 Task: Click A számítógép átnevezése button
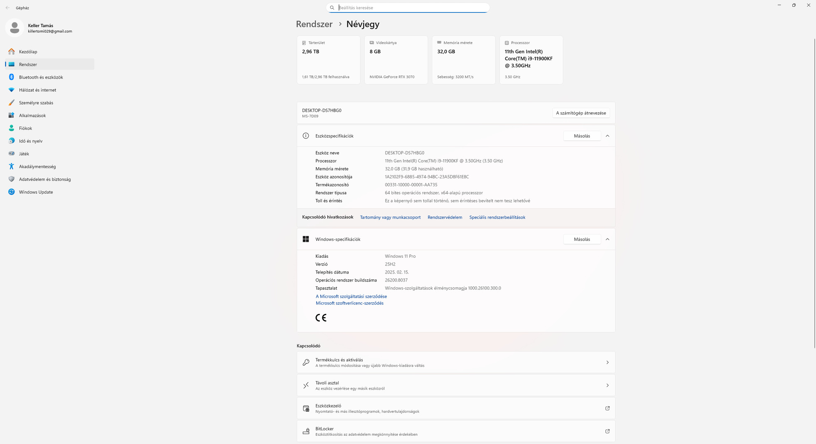coord(580,113)
